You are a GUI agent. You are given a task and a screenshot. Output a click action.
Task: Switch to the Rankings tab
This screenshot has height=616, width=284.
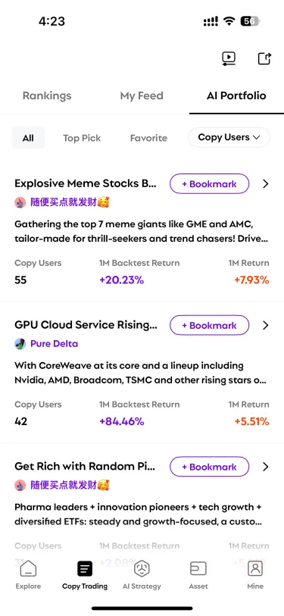click(x=47, y=96)
